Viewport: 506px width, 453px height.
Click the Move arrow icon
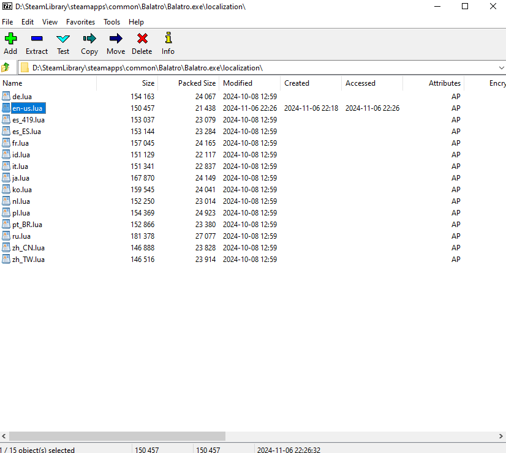pos(116,39)
